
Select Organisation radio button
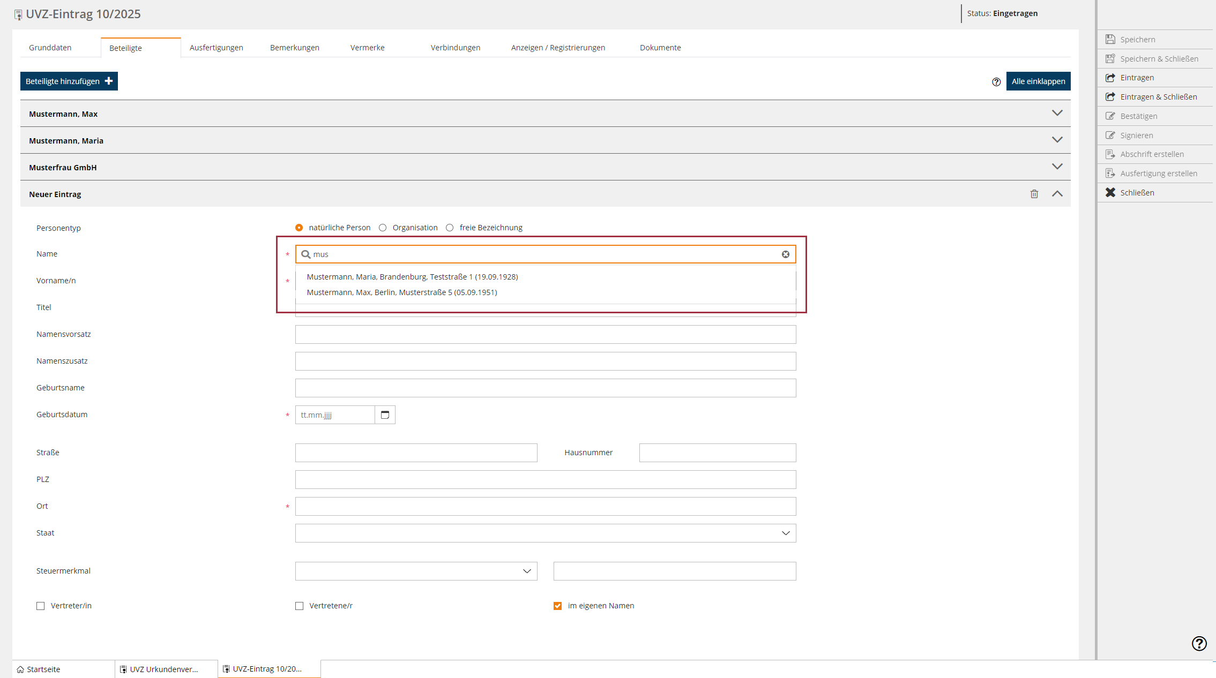383,228
